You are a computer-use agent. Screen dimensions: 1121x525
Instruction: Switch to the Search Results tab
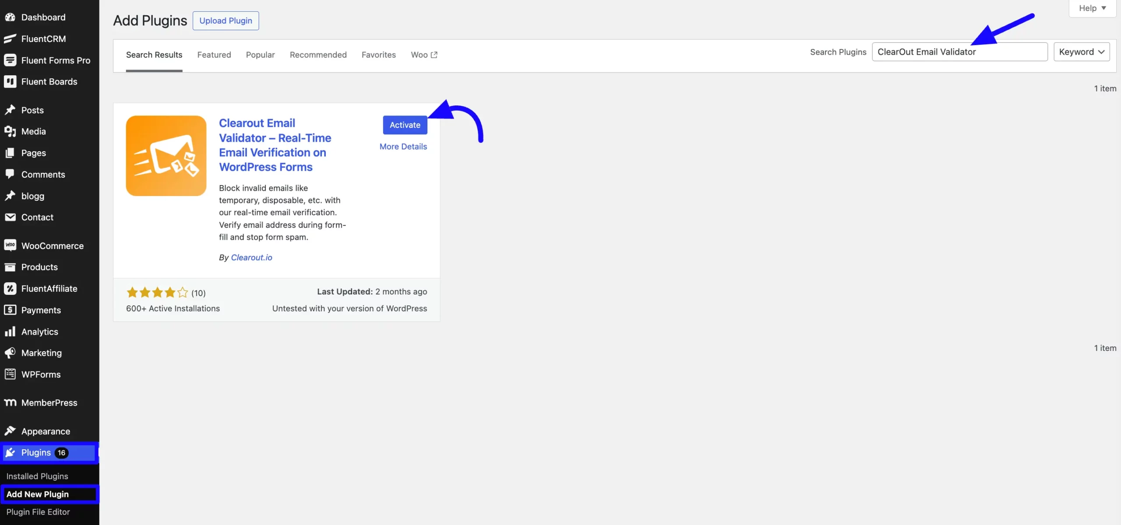[x=154, y=55]
